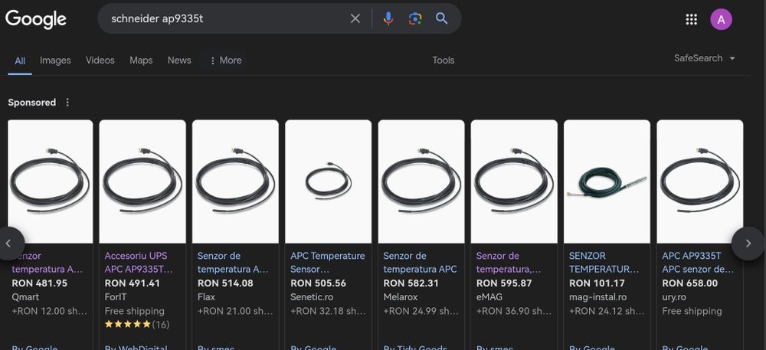Open Google Lens image search
The image size is (766, 350).
[x=415, y=18]
